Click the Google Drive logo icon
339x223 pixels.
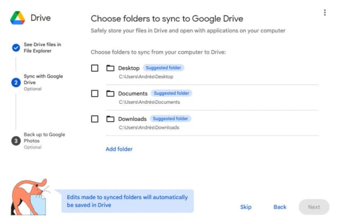[x=17, y=17]
